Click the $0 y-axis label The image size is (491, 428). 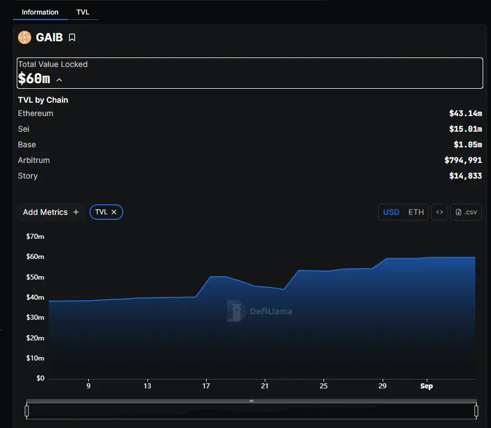[x=40, y=378]
